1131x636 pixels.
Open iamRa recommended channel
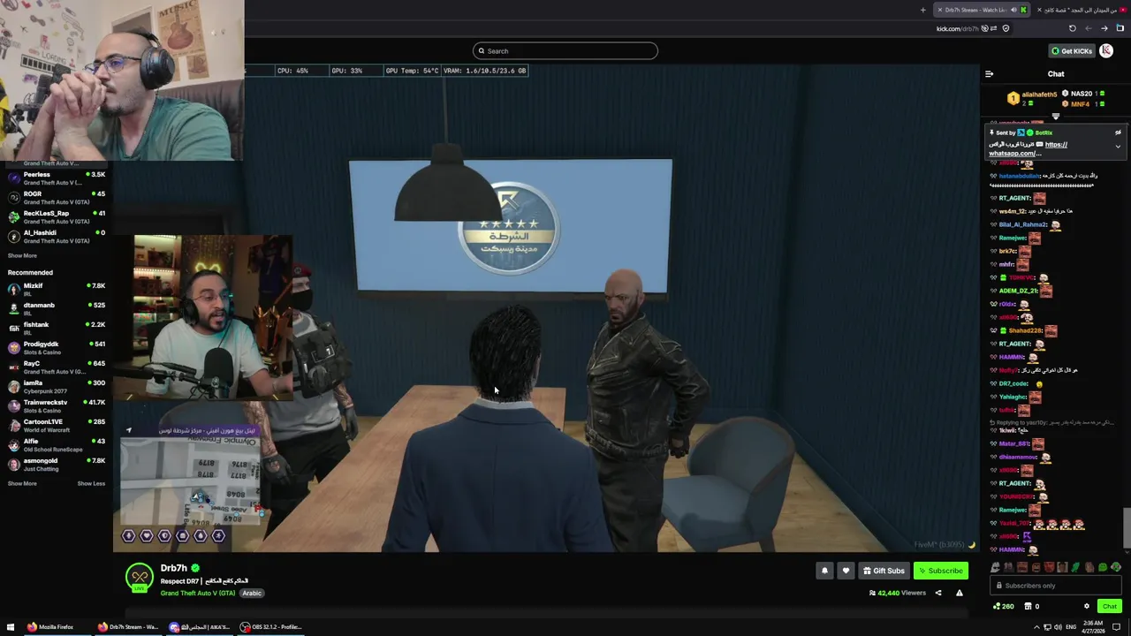(57, 386)
